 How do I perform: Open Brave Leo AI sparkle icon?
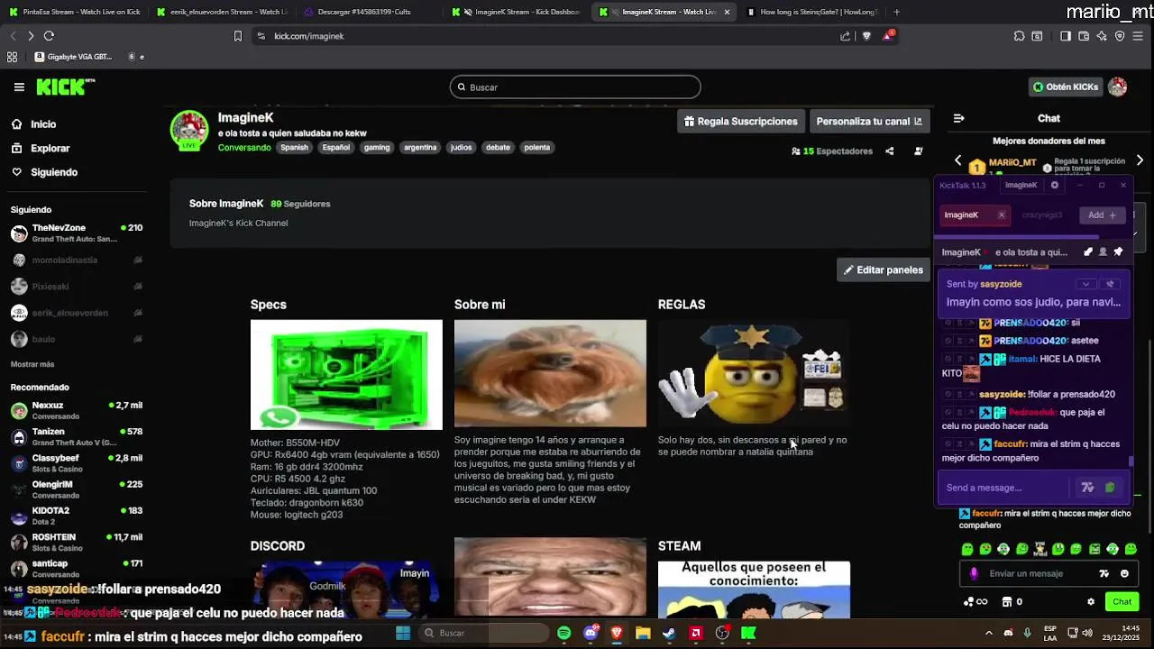(x=1102, y=36)
